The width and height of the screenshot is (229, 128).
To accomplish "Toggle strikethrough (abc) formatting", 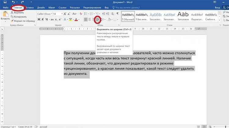I will (52, 19).
